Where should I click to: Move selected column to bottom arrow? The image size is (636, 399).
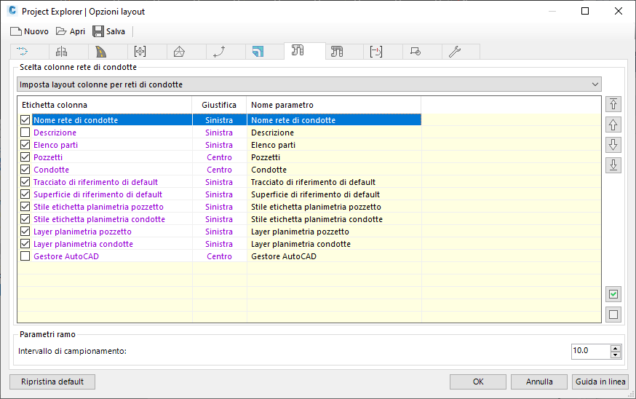pos(613,165)
